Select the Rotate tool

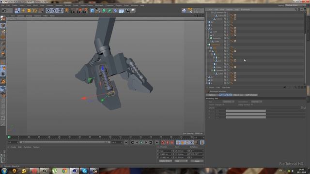35,11
